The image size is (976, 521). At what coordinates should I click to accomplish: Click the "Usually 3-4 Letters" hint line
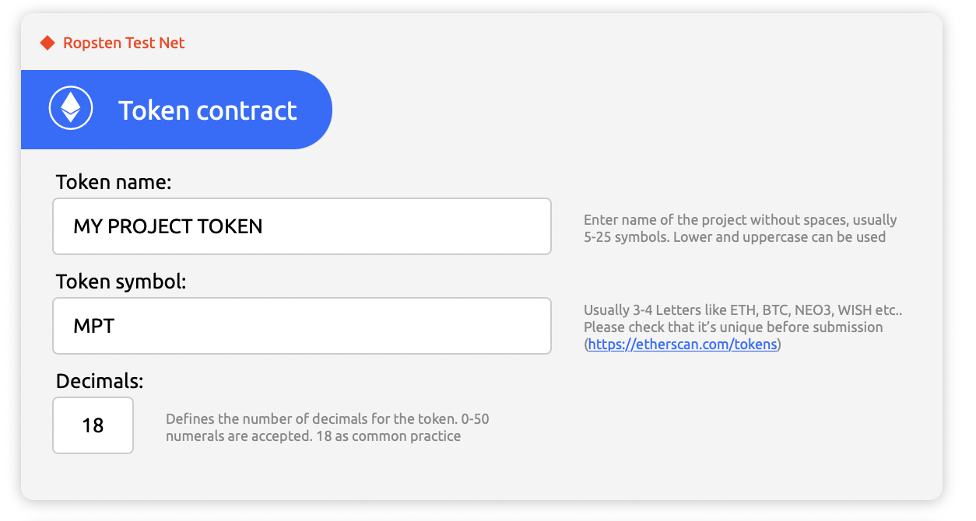743,310
